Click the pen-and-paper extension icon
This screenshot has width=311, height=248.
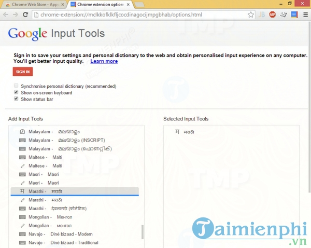pos(284,15)
